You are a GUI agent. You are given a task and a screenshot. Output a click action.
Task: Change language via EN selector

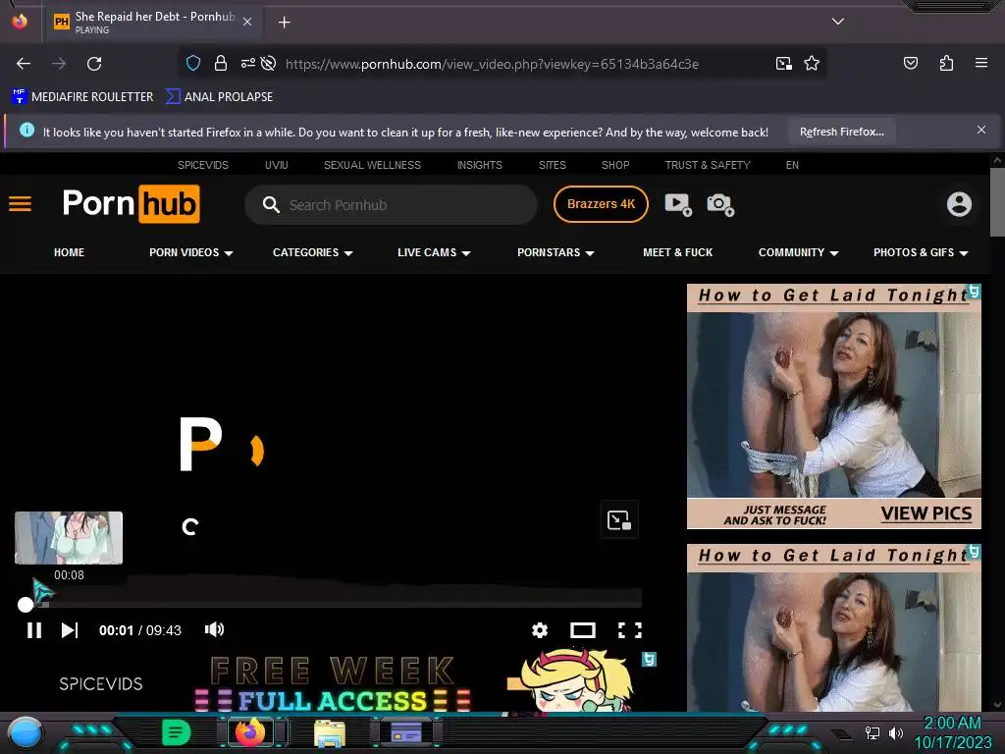[792, 165]
